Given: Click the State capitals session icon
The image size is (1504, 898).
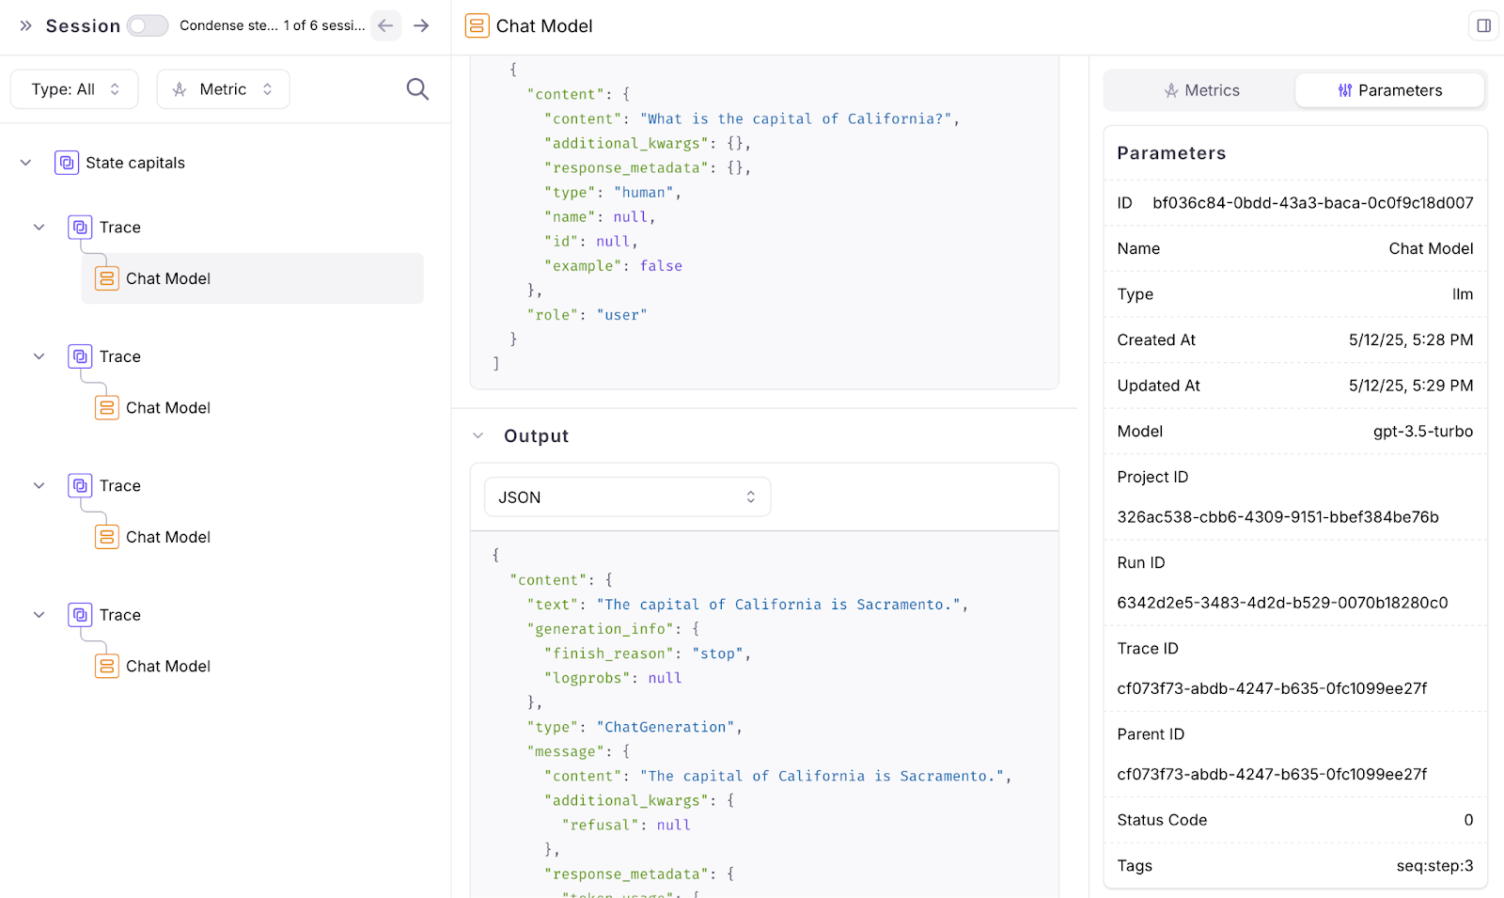Looking at the screenshot, I should [x=67, y=163].
